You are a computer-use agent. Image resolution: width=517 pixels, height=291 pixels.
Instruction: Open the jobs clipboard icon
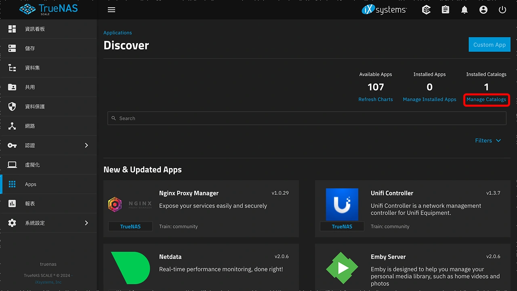tap(446, 10)
